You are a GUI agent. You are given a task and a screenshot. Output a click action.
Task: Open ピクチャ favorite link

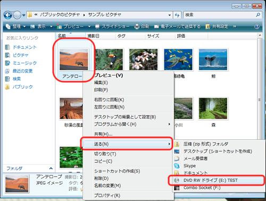tap(17, 55)
